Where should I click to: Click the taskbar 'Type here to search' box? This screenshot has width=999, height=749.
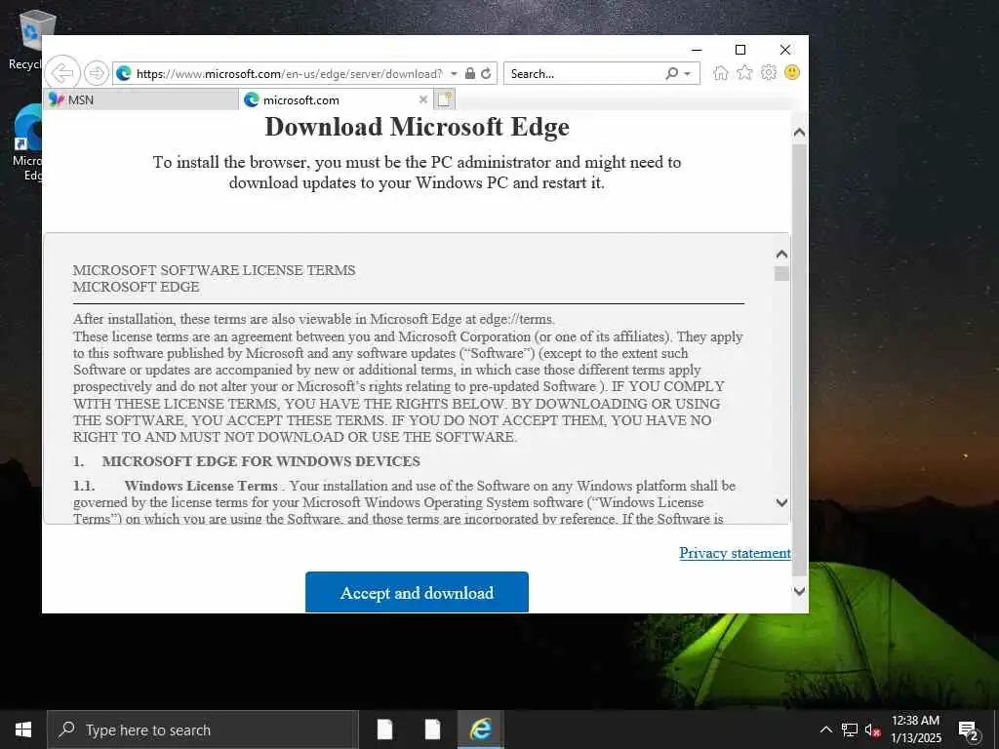point(203,729)
